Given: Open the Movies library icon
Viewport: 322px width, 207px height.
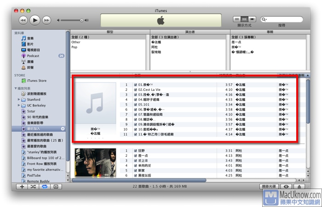Looking at the screenshot, I should (x=23, y=44).
